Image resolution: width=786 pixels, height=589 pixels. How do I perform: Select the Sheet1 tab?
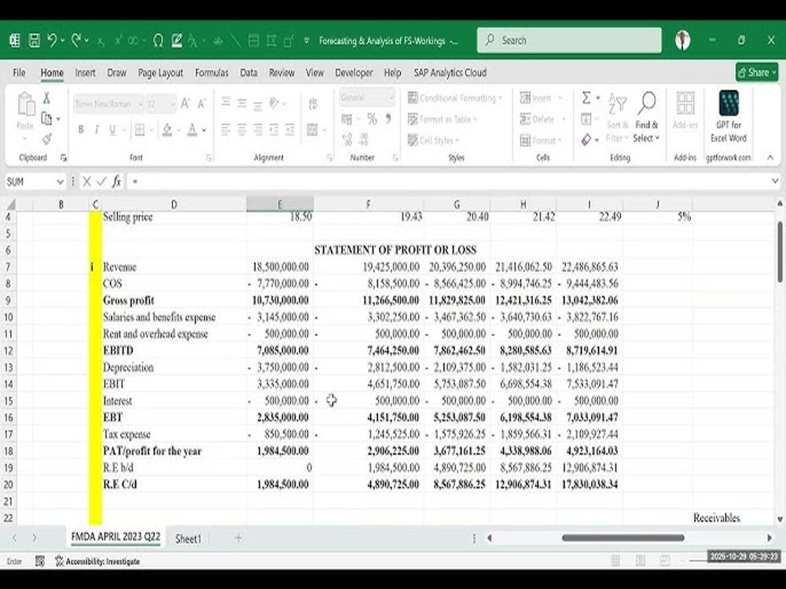point(188,539)
